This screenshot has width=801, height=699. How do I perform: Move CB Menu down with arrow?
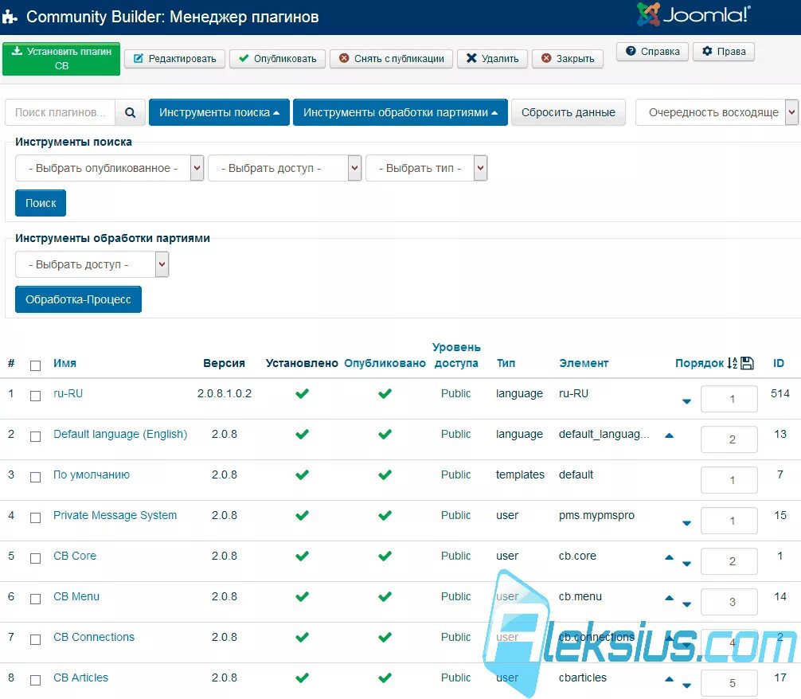[x=686, y=604]
